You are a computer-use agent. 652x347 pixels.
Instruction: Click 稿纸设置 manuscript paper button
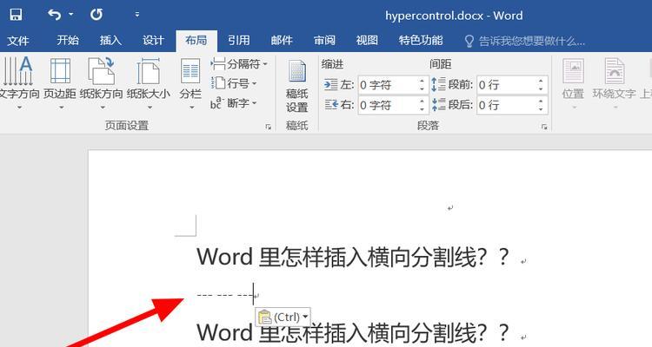tap(297, 87)
